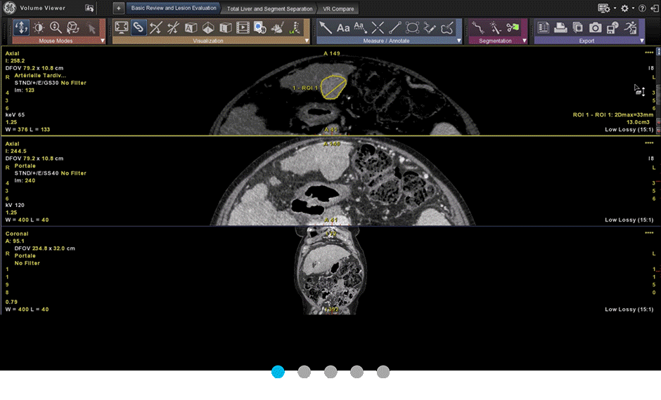This screenshot has width=661, height=400.
Task: Select the zoom magnifier mouse mode
Action: pos(56,28)
